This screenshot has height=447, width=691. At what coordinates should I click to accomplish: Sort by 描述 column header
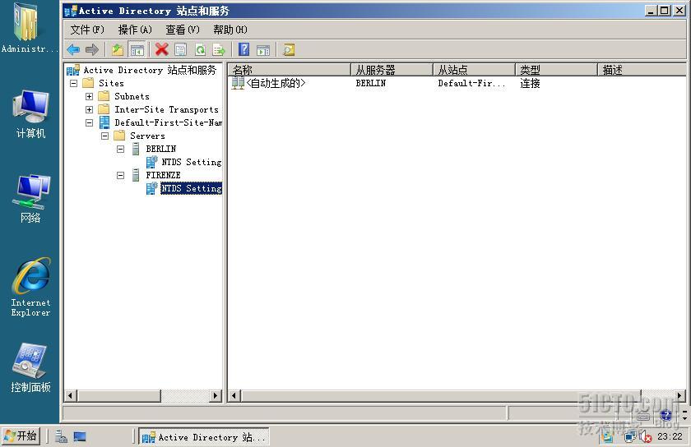[642, 70]
